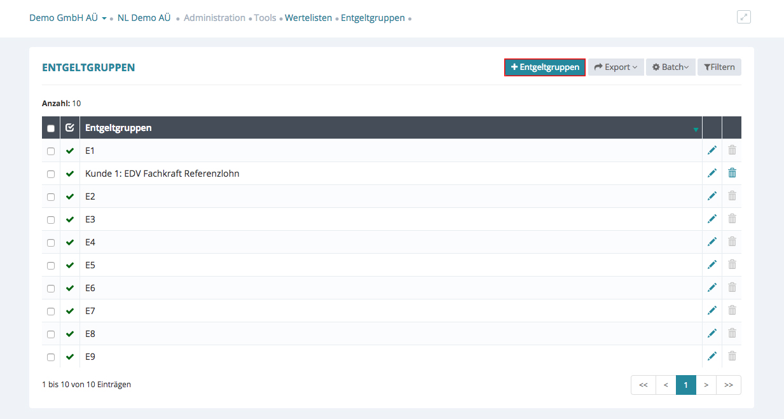Expand the Batch dropdown menu
Viewport: 784px width, 419px height.
pyautogui.click(x=670, y=67)
